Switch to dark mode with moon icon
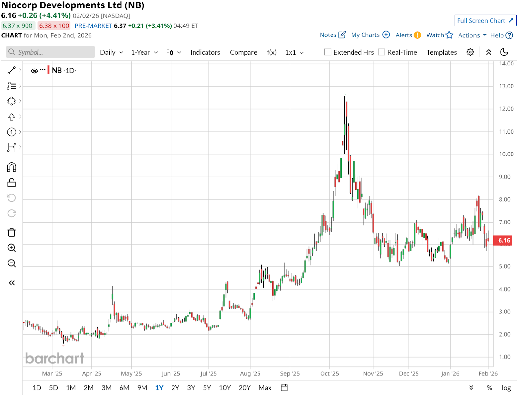The image size is (517, 397). pos(504,52)
